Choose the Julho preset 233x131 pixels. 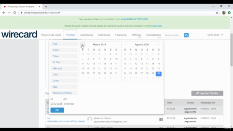64,74
